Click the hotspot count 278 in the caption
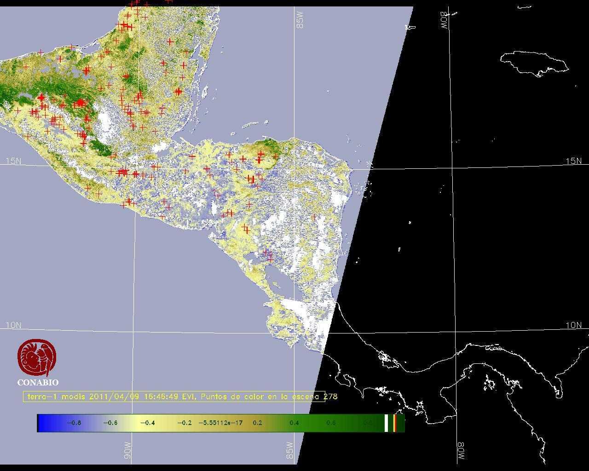 (x=330, y=396)
